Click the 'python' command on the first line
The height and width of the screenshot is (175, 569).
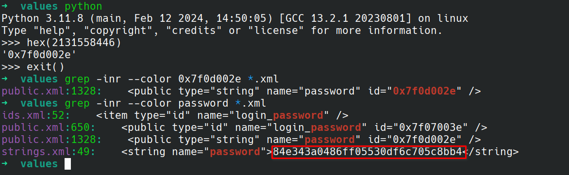[x=83, y=6]
